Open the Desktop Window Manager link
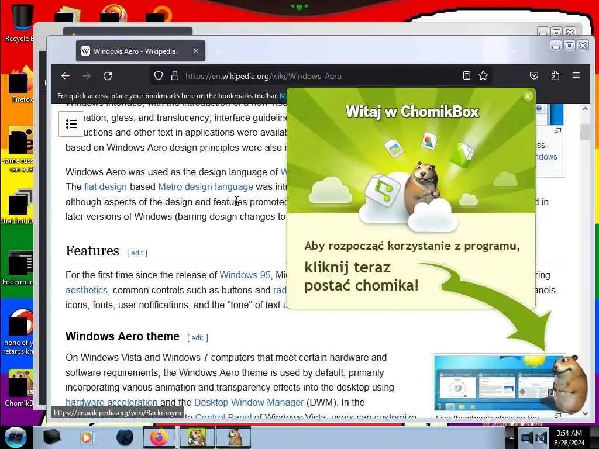 tap(249, 402)
